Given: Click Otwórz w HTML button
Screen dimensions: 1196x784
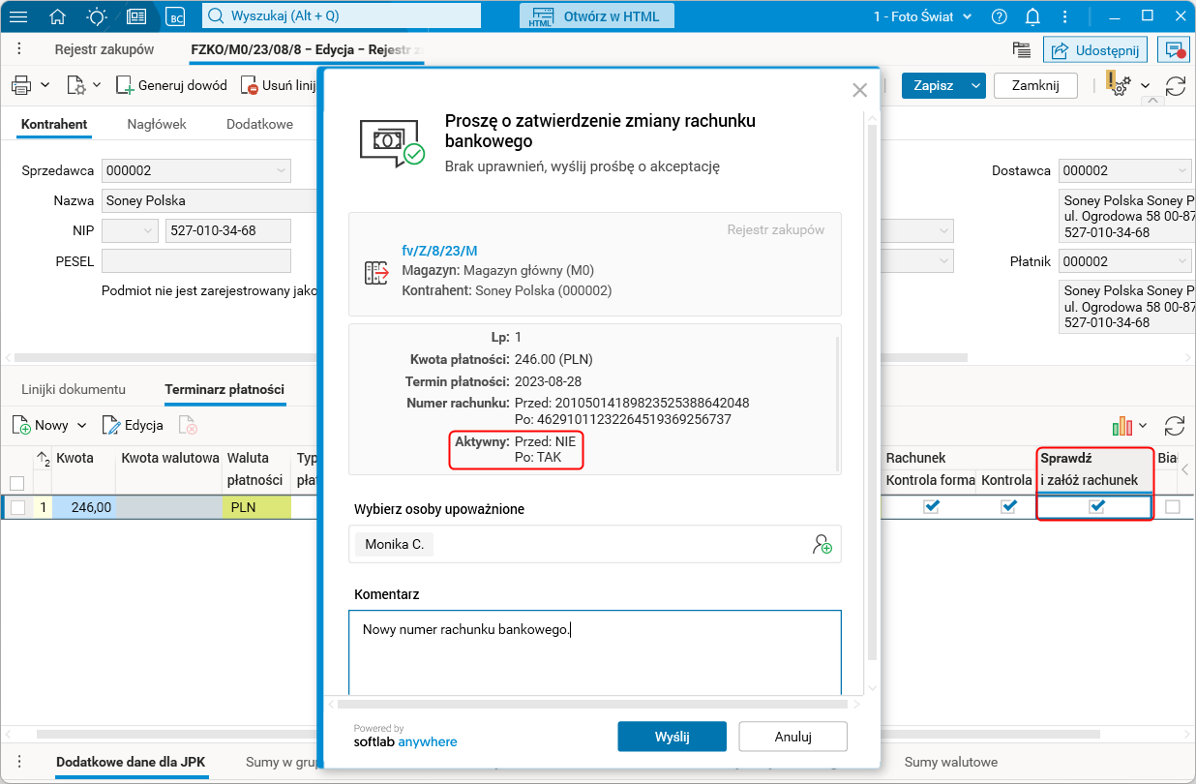Looking at the screenshot, I should (596, 16).
